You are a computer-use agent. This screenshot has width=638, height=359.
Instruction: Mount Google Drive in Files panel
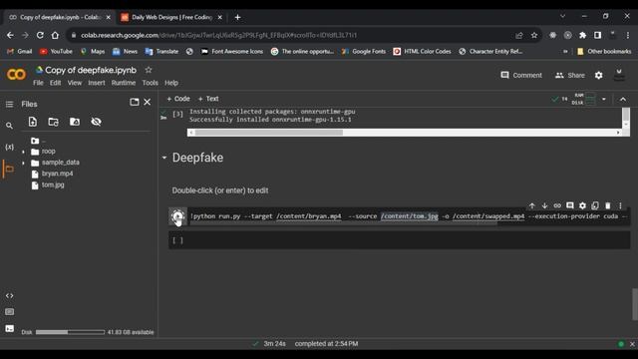[x=75, y=122]
